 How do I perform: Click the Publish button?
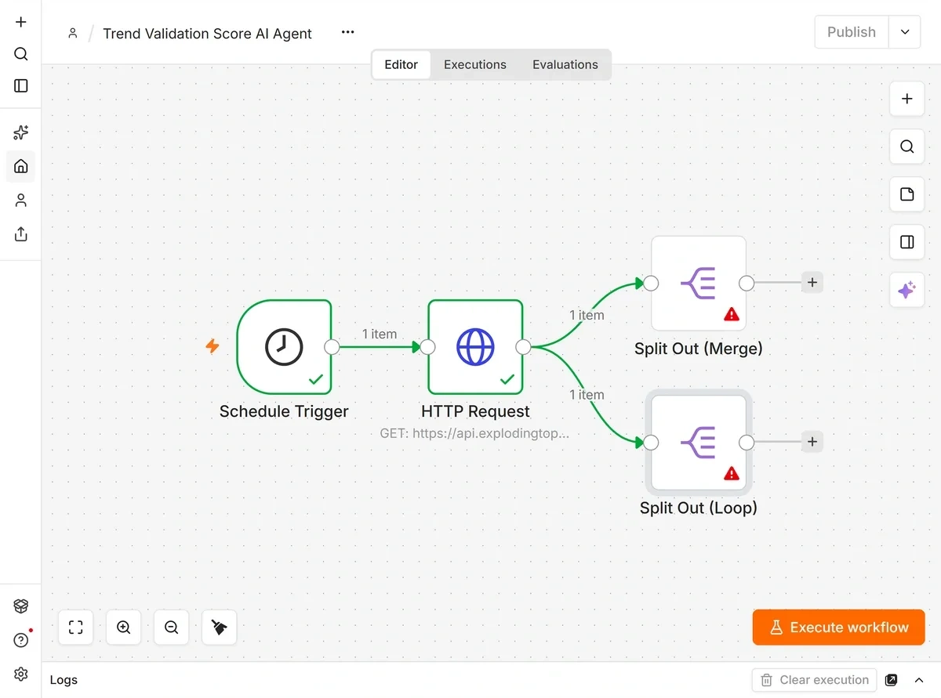[852, 32]
